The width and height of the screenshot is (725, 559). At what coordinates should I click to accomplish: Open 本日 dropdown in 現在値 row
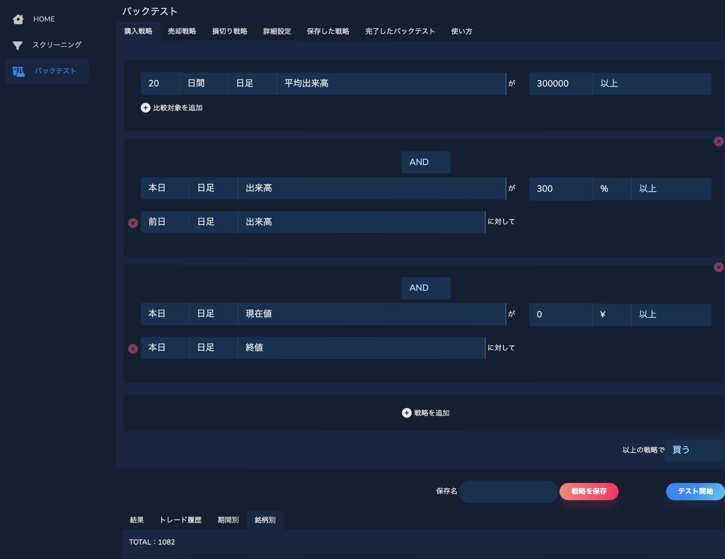click(165, 314)
